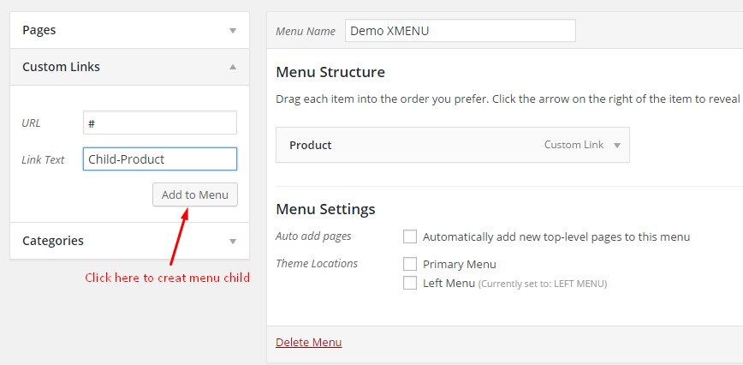
Task: Open Product item settings arrow
Action: coord(617,146)
